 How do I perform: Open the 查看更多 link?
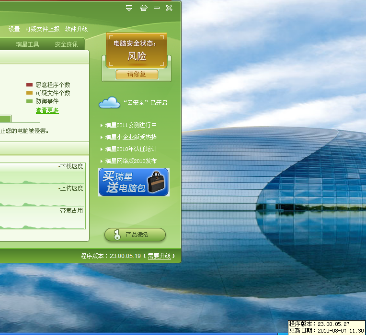coord(47,110)
